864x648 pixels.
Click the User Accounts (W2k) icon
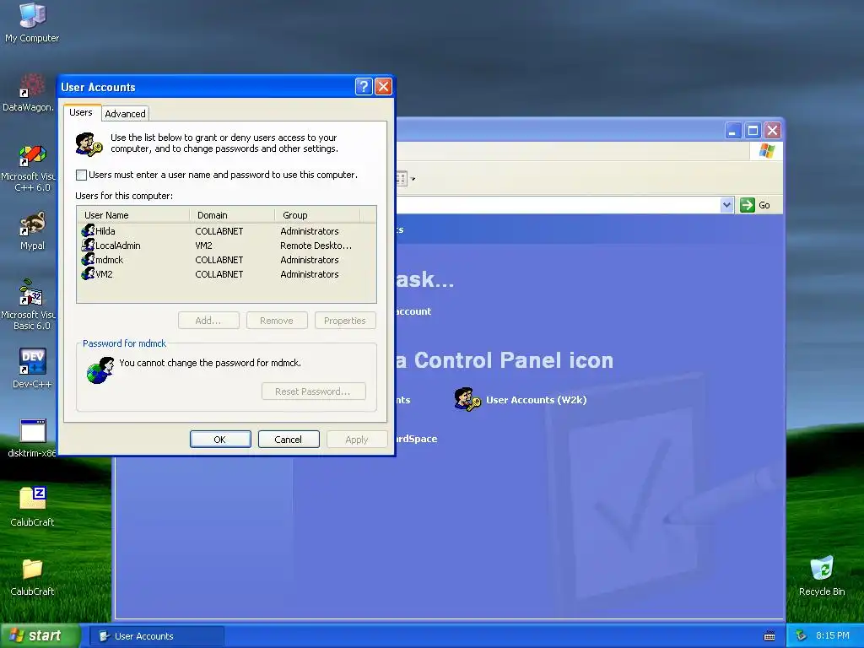coord(467,399)
